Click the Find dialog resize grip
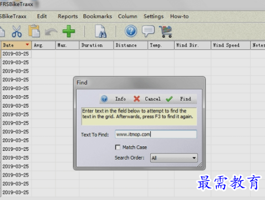This screenshot has width=265, height=200. click(200, 165)
